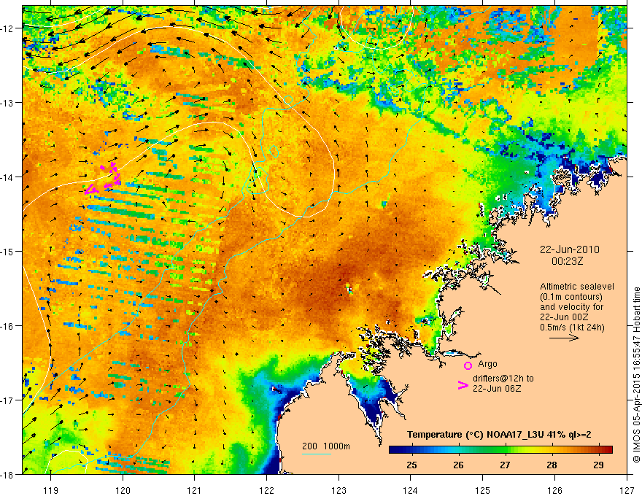
Task: Click the '28' colorbar tick label
Action: pos(552,465)
